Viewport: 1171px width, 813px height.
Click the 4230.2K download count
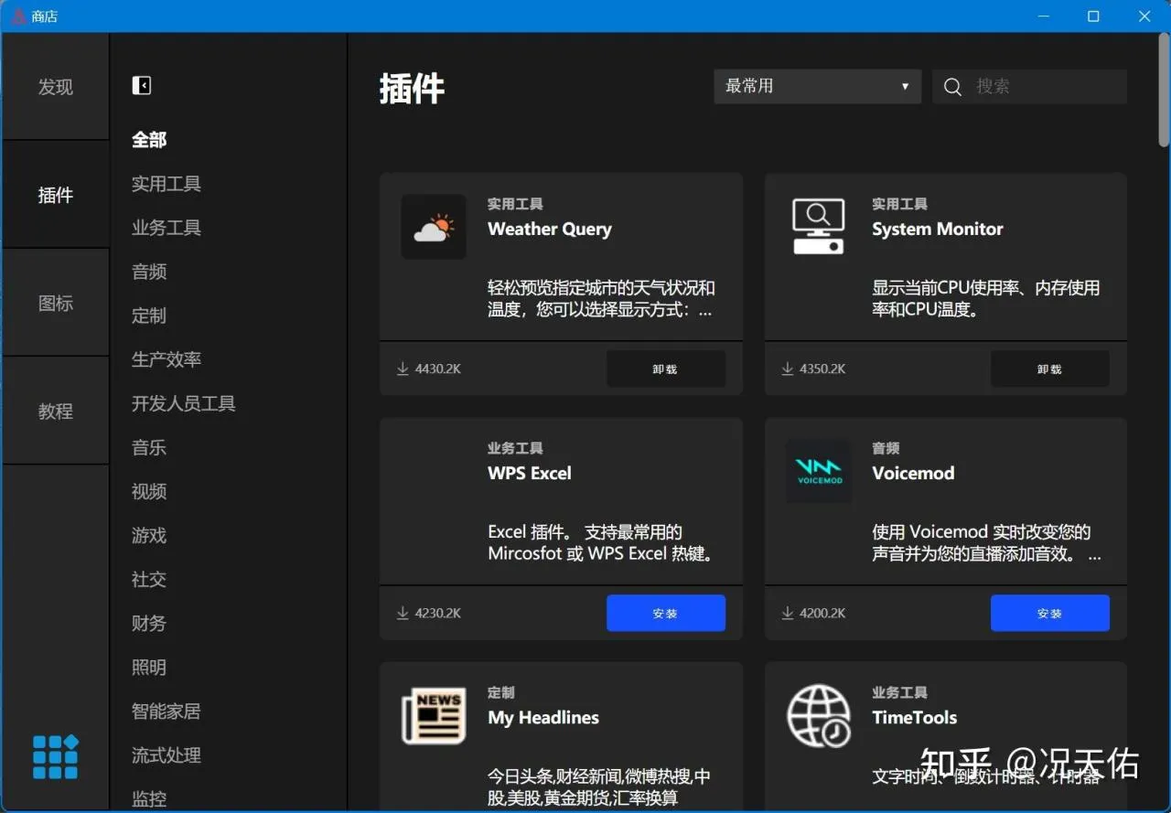pos(438,613)
